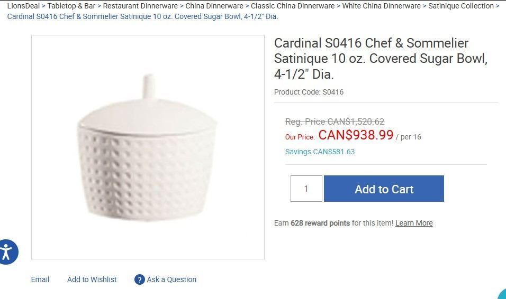Click the Add to Cart button

tap(384, 189)
